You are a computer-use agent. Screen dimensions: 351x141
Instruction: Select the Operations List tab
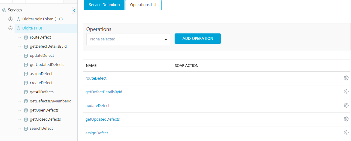tap(143, 5)
